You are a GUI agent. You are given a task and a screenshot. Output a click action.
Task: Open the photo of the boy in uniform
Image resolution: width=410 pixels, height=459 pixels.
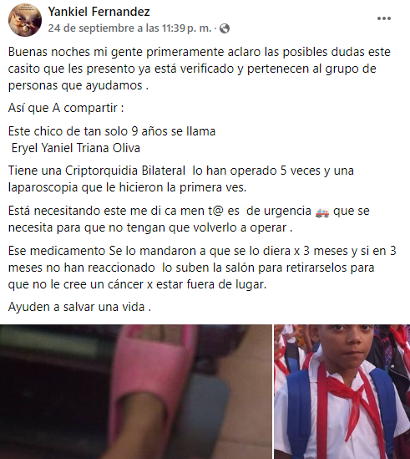click(342, 391)
